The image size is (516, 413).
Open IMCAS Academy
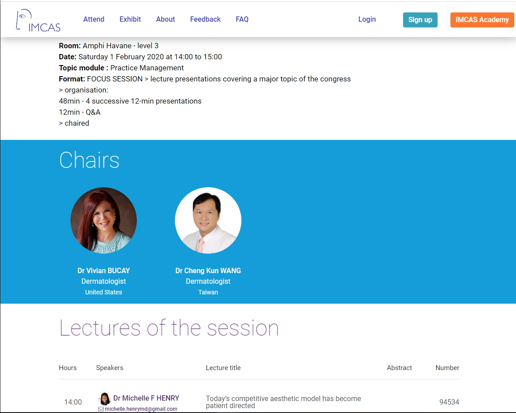482,20
